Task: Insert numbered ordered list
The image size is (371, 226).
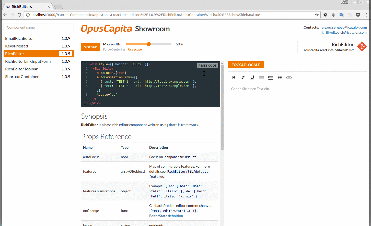Action: (271, 78)
